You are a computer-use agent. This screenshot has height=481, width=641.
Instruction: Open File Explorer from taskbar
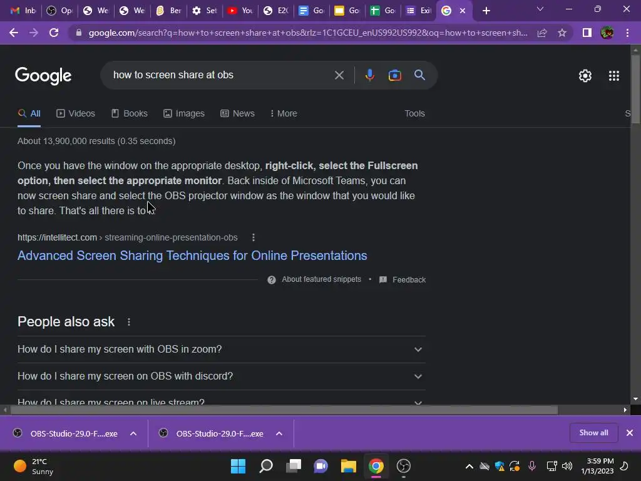tap(348, 466)
